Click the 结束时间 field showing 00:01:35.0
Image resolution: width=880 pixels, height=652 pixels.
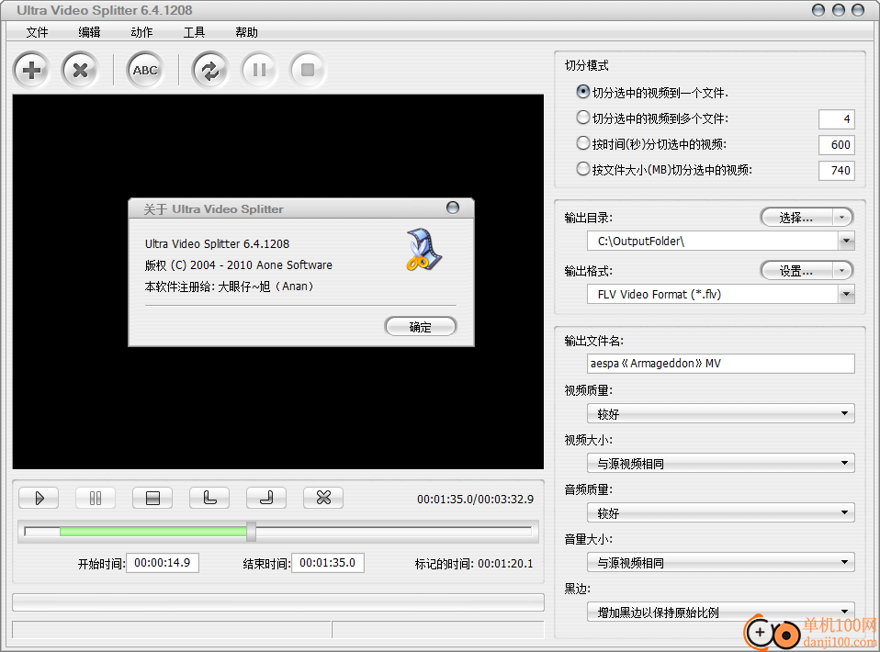[x=328, y=563]
